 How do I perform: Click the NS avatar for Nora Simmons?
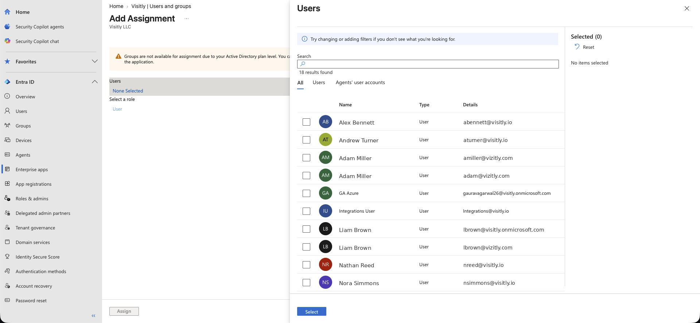[326, 282]
